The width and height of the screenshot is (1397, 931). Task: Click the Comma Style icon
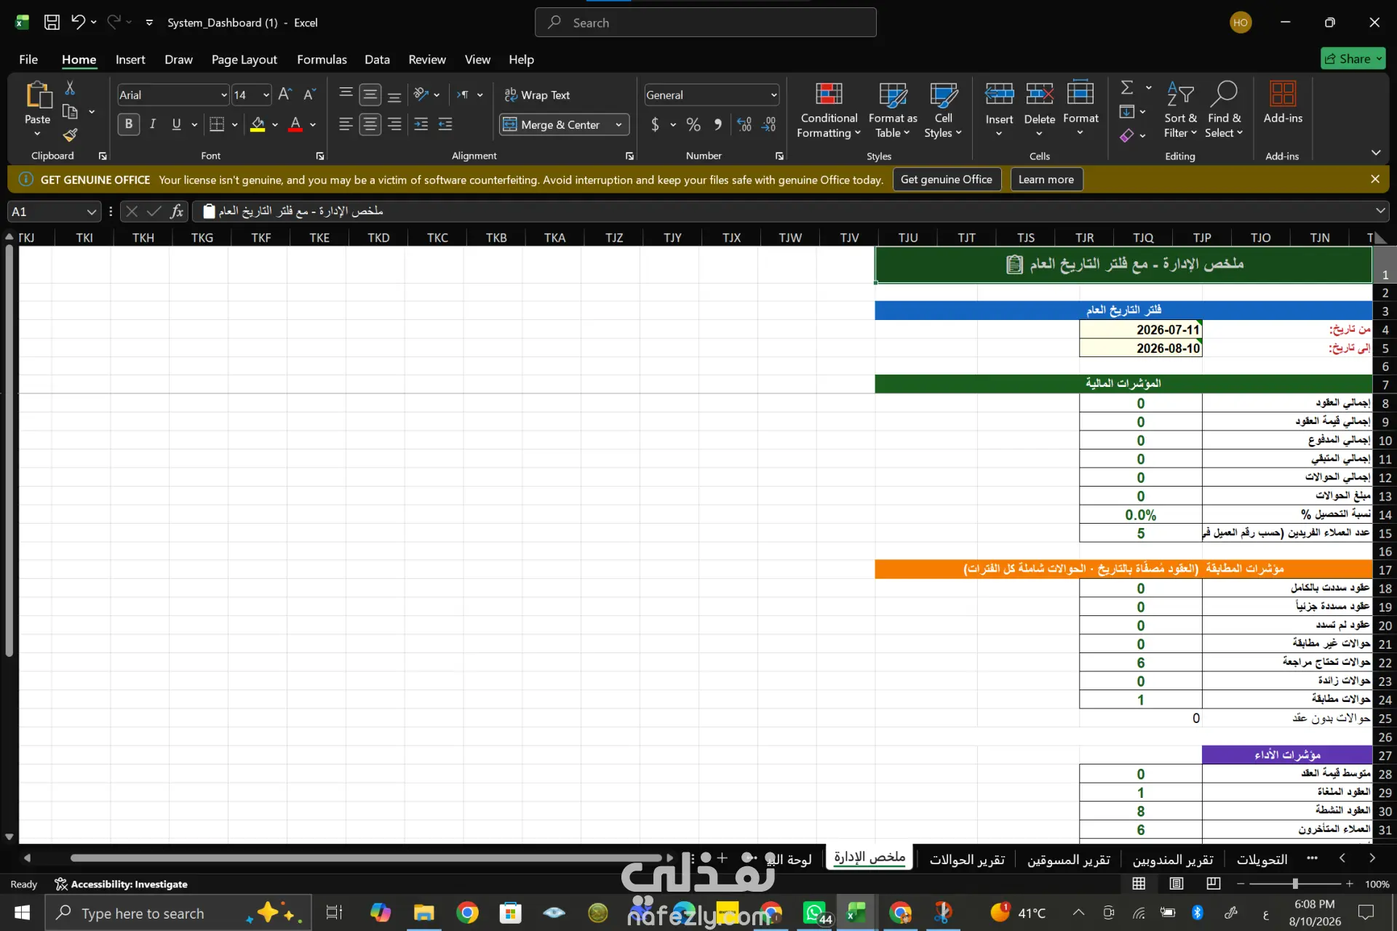(718, 124)
